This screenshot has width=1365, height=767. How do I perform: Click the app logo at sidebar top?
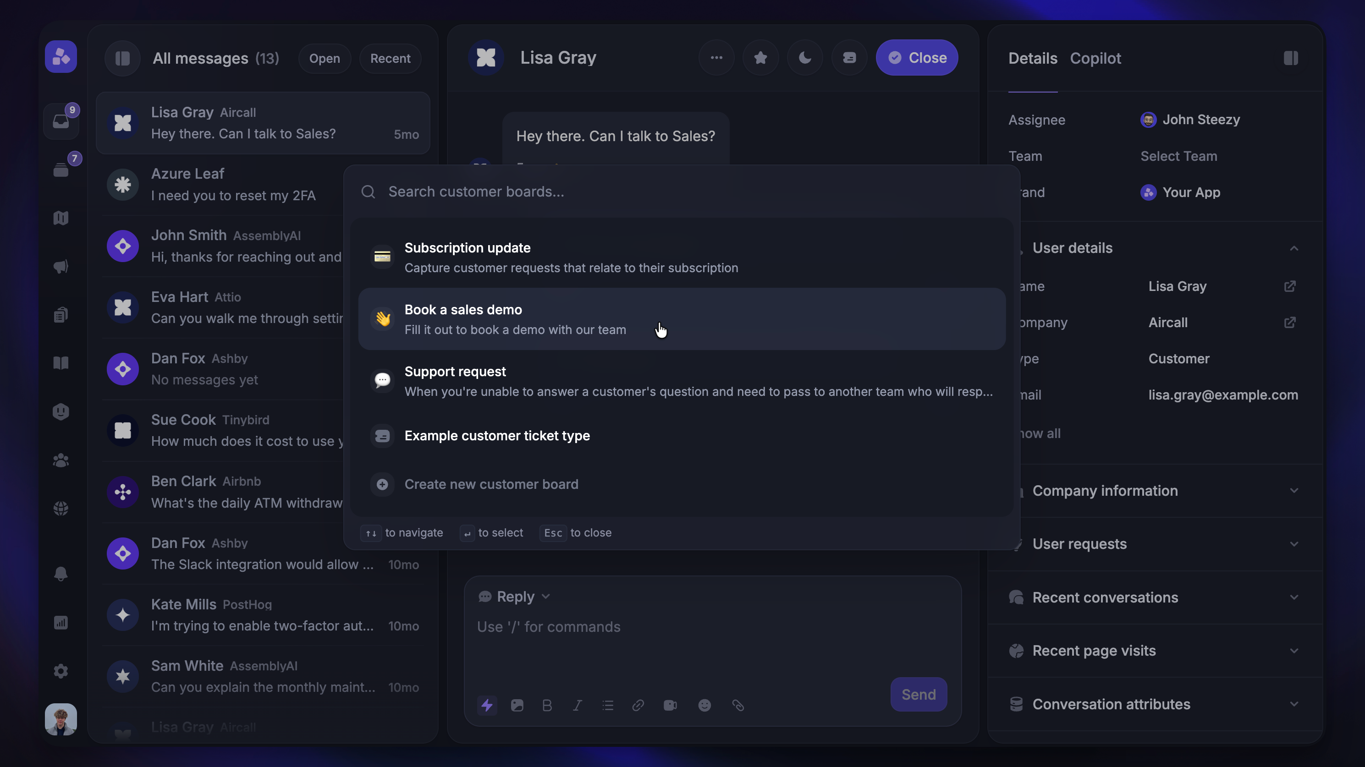point(61,57)
